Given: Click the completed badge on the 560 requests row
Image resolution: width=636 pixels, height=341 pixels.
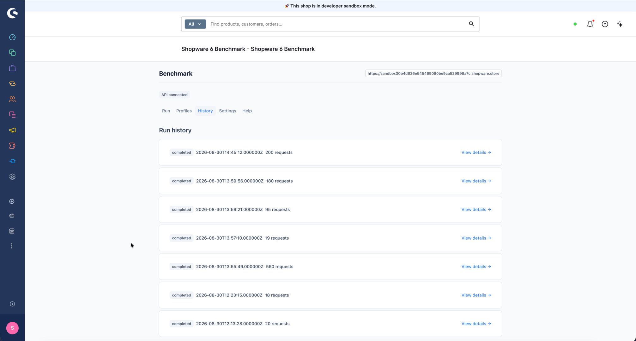Looking at the screenshot, I should (181, 267).
